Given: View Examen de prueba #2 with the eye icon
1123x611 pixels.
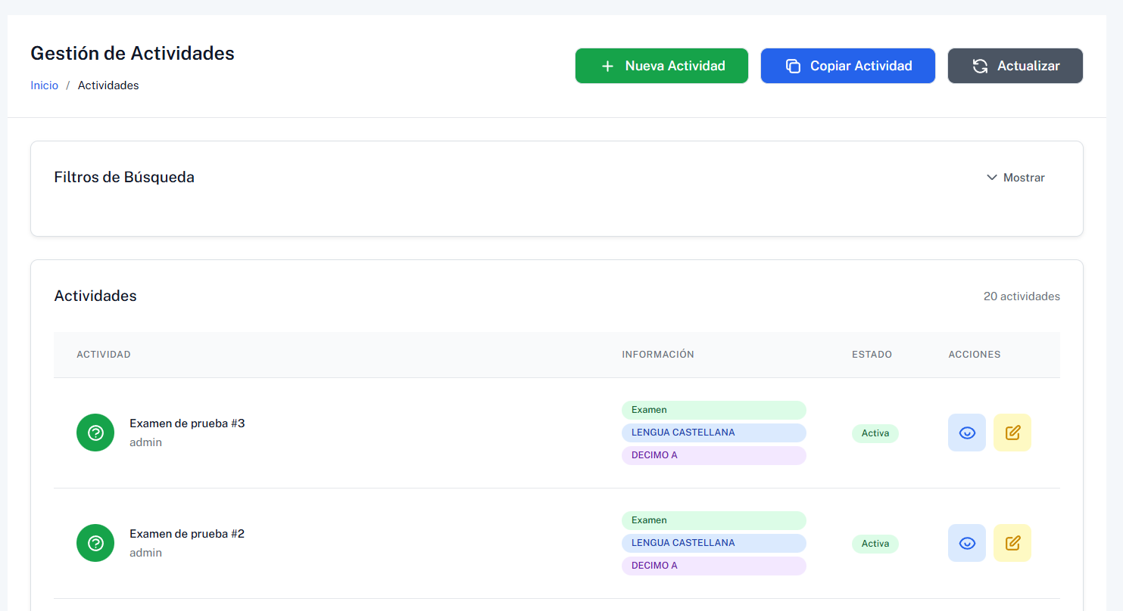Looking at the screenshot, I should (967, 543).
